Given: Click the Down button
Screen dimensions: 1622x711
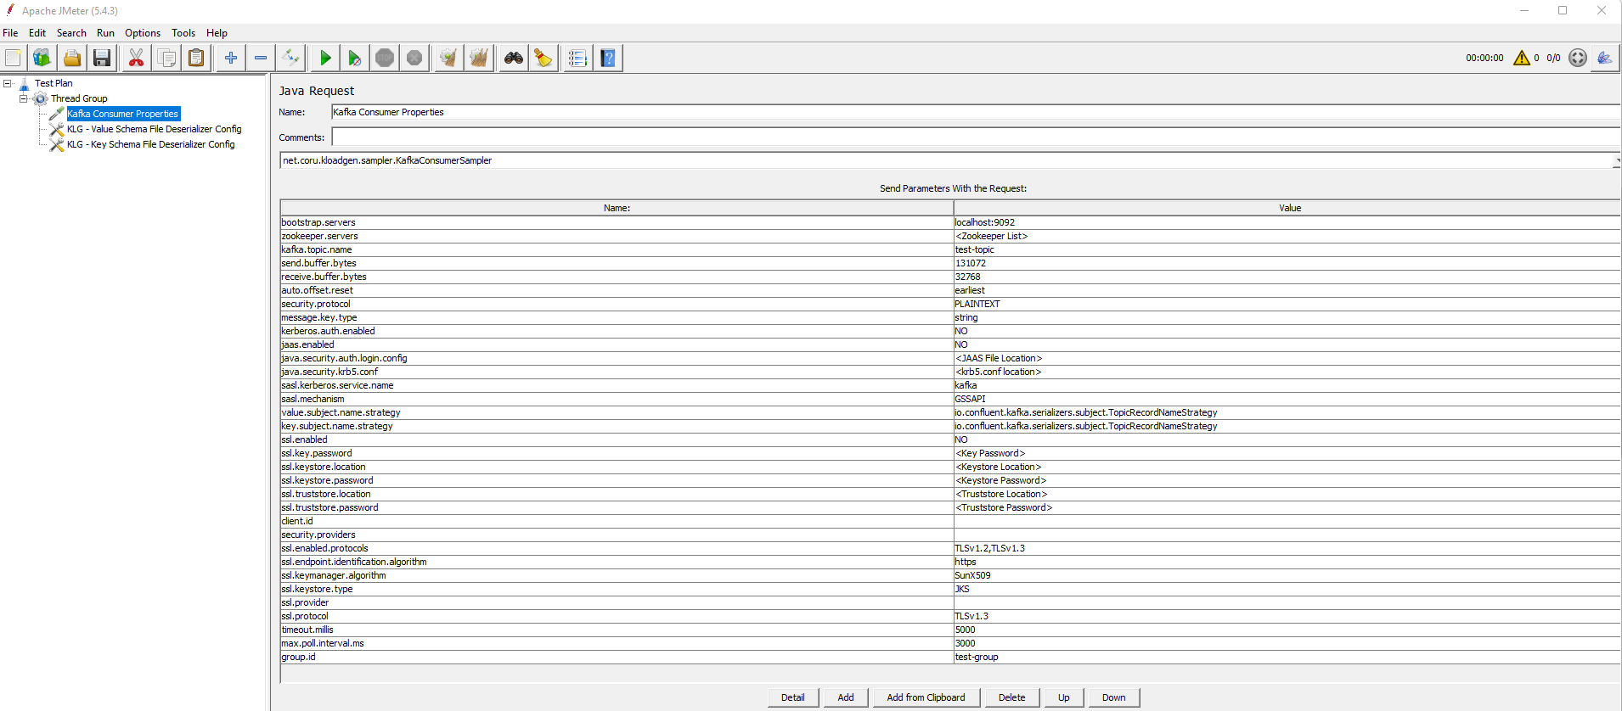Looking at the screenshot, I should tap(1114, 697).
